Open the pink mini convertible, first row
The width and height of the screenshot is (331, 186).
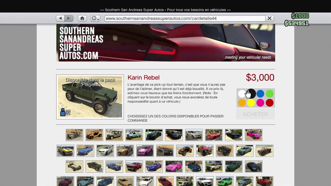coord(254,135)
